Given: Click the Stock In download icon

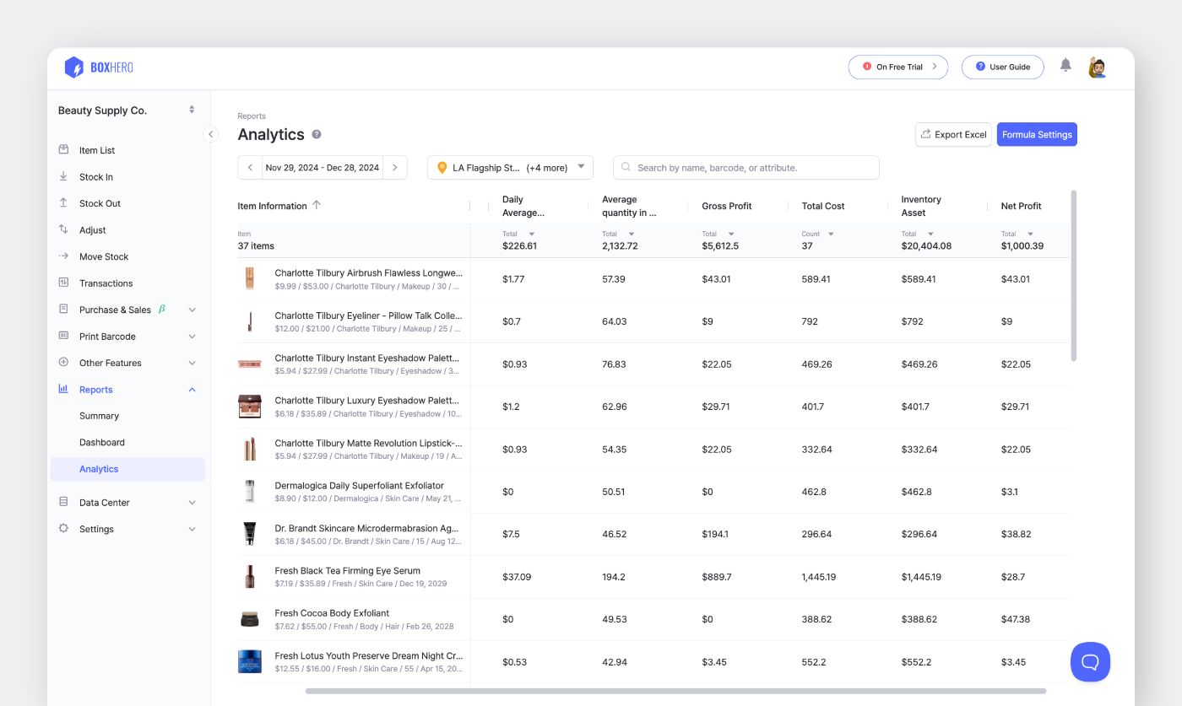Looking at the screenshot, I should (x=63, y=176).
